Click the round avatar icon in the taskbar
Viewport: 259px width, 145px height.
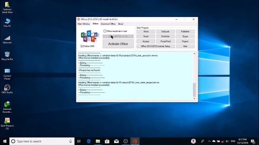193,141
